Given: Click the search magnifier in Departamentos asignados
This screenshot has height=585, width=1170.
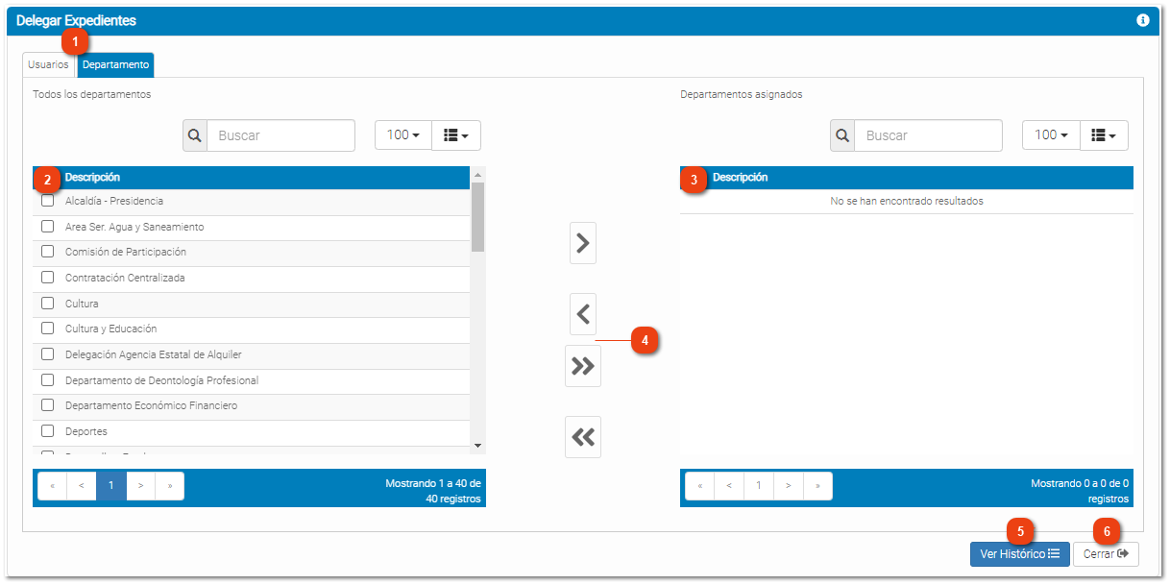Looking at the screenshot, I should 842,135.
